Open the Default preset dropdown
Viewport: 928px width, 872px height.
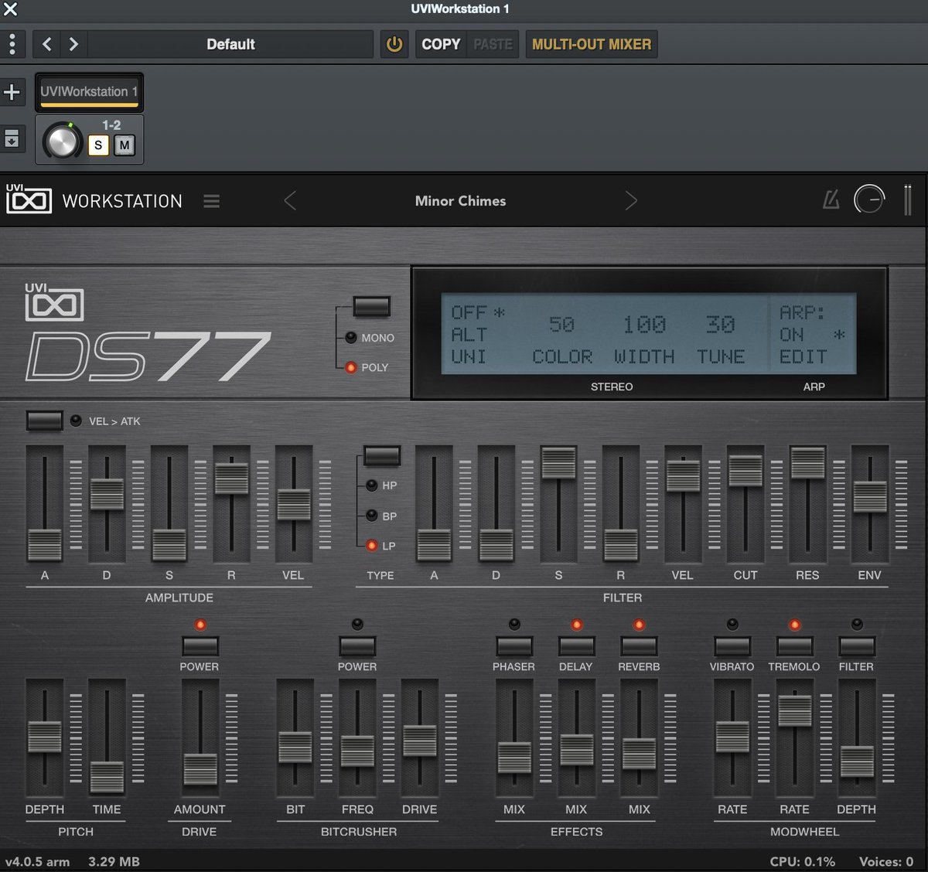(x=230, y=44)
